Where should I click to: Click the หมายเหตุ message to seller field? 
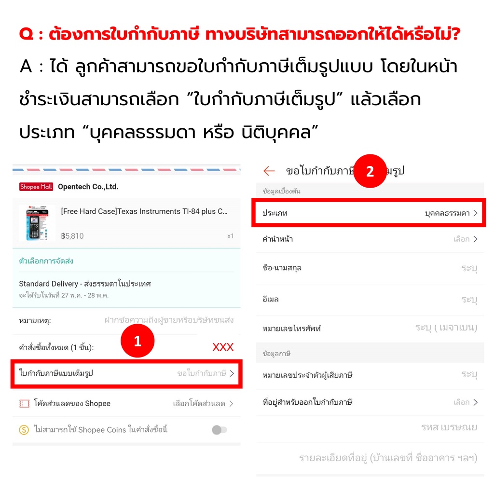tap(126, 321)
